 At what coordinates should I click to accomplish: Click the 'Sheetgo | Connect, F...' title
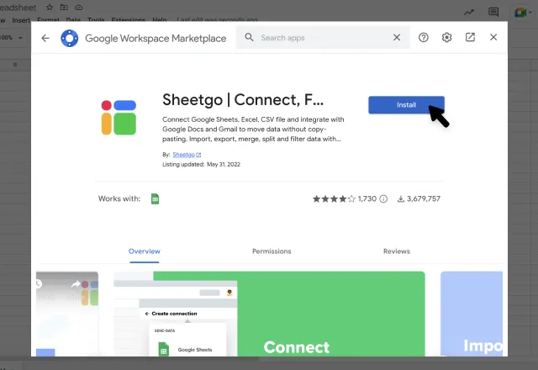point(243,100)
